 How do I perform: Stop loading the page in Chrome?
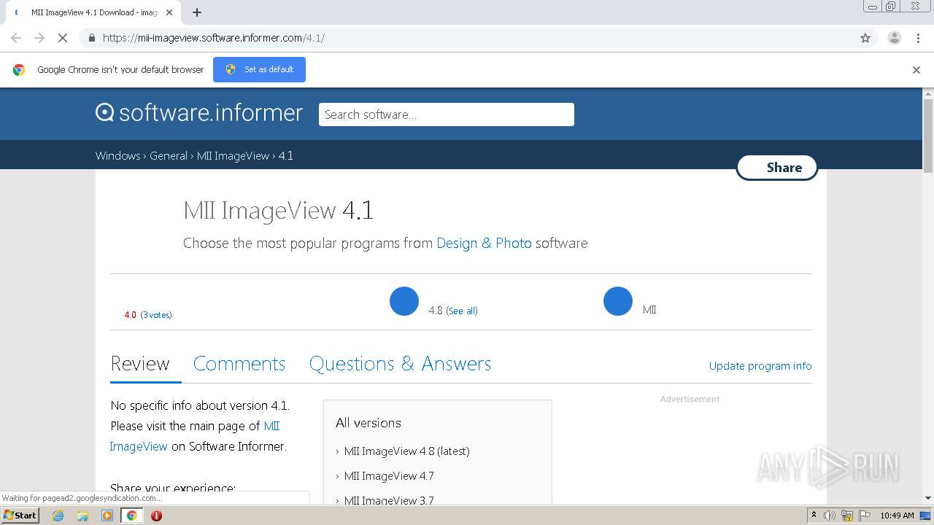point(63,38)
